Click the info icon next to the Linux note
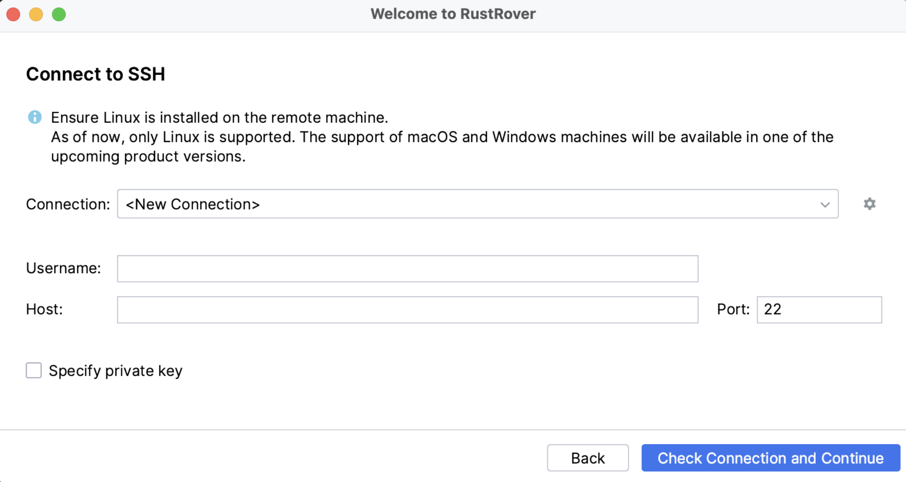This screenshot has height=482, width=906. click(35, 117)
